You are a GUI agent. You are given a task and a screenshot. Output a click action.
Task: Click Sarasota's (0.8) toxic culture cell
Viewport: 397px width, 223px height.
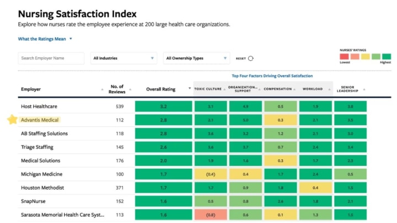click(x=211, y=215)
